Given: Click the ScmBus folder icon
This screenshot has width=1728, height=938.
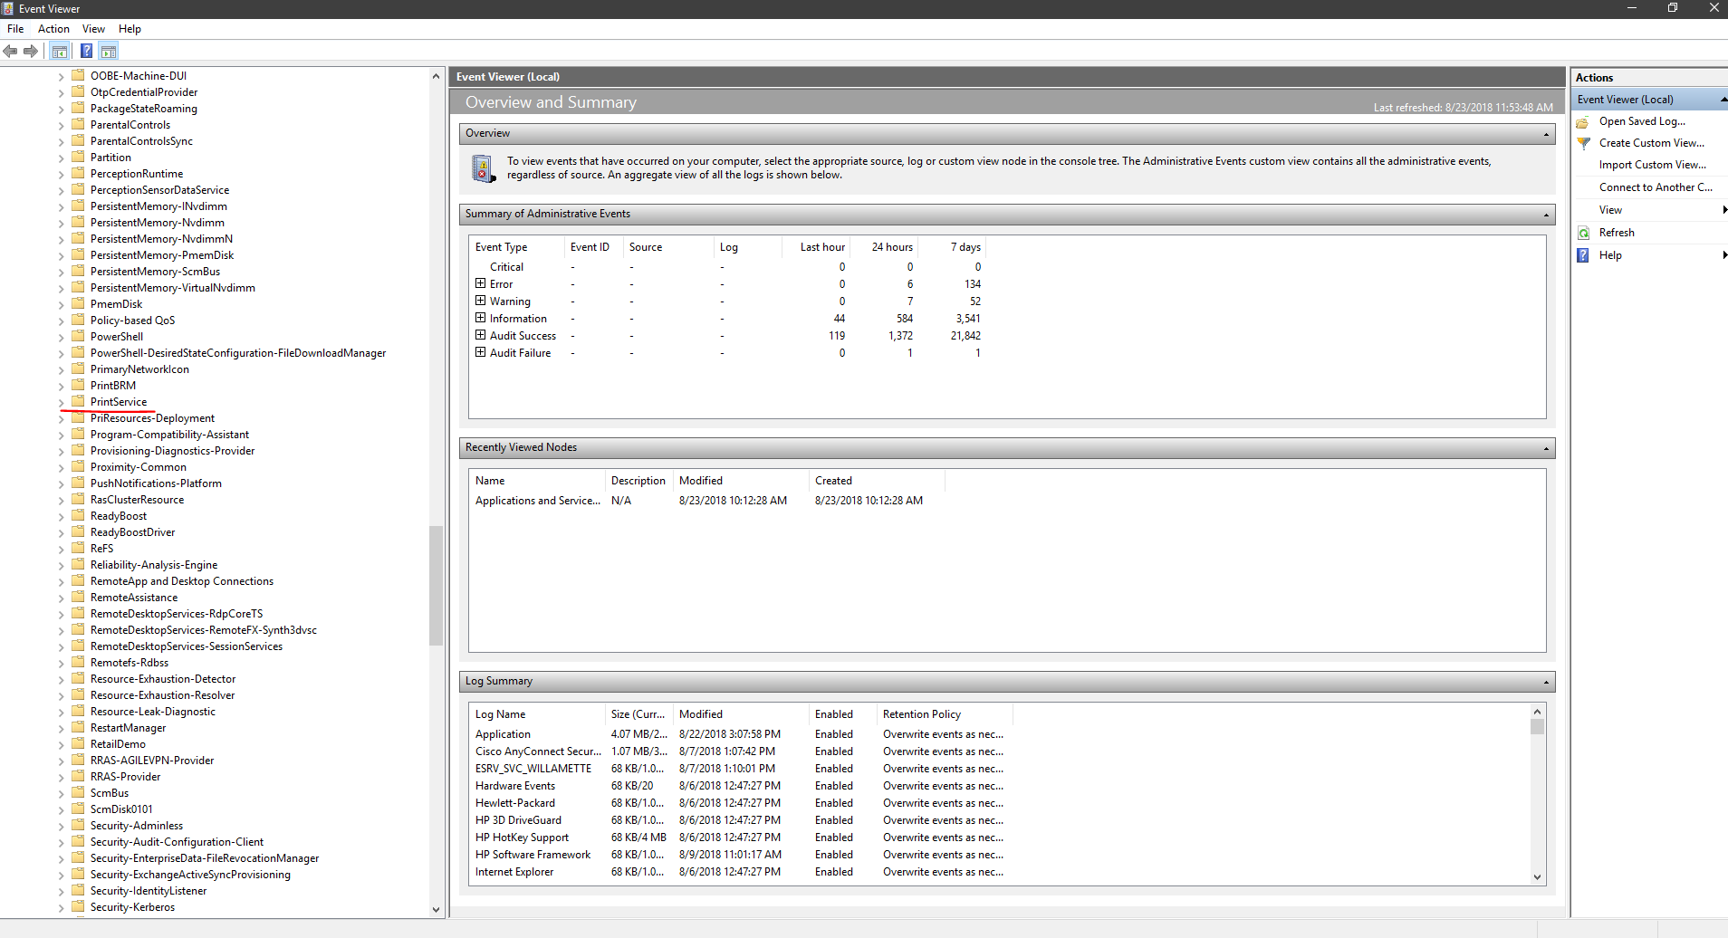Looking at the screenshot, I should (x=79, y=792).
